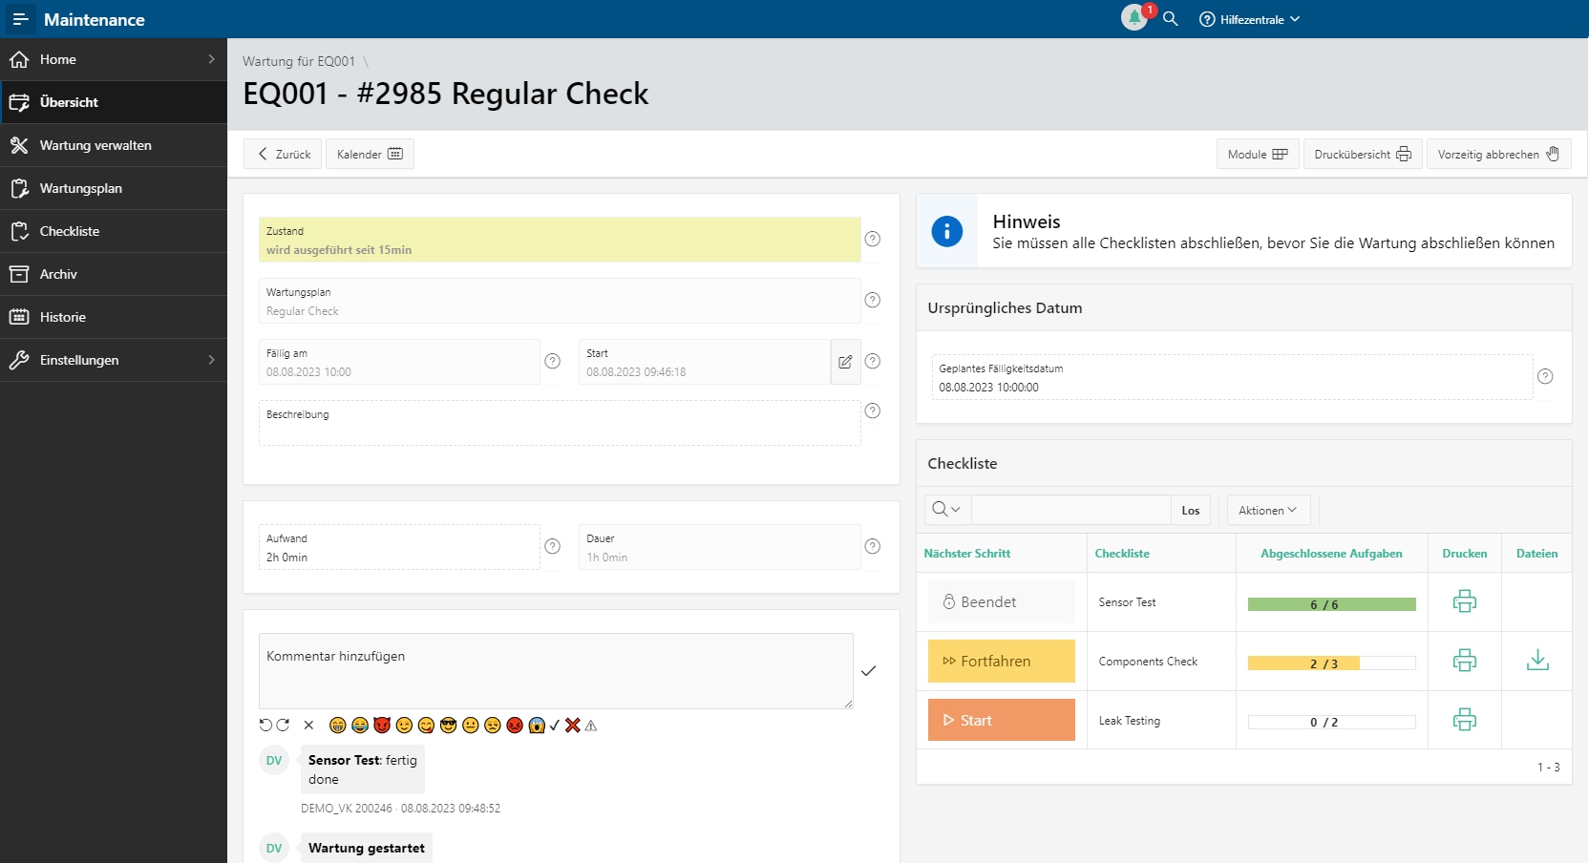Download files for Components Check
Viewport: 1589px width, 863px height.
click(x=1536, y=661)
